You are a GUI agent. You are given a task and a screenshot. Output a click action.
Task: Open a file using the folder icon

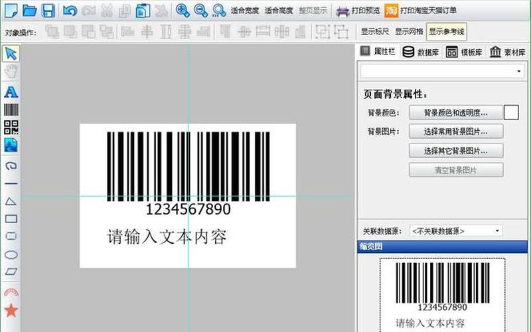pyautogui.click(x=29, y=11)
